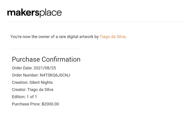Click the Order Date label

22,68
